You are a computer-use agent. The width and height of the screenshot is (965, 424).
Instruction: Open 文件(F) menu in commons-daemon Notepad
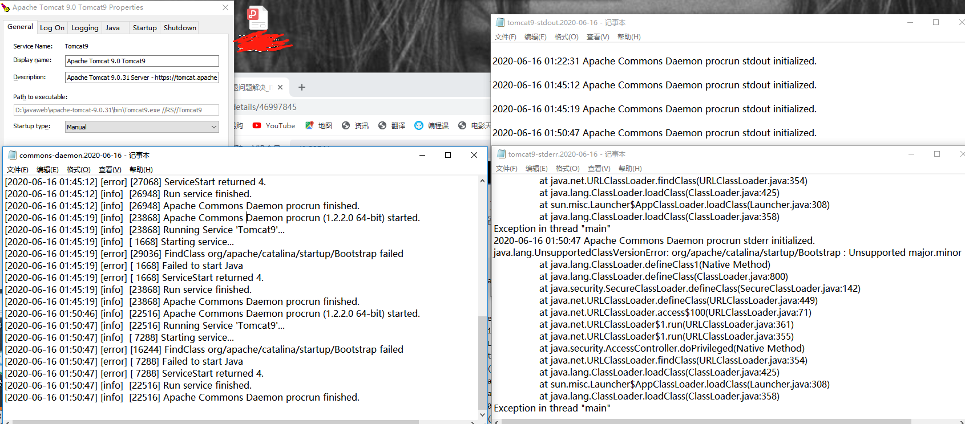click(18, 169)
